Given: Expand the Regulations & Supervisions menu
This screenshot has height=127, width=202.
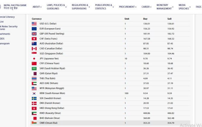Looking at the screenshot, I should (81, 7).
